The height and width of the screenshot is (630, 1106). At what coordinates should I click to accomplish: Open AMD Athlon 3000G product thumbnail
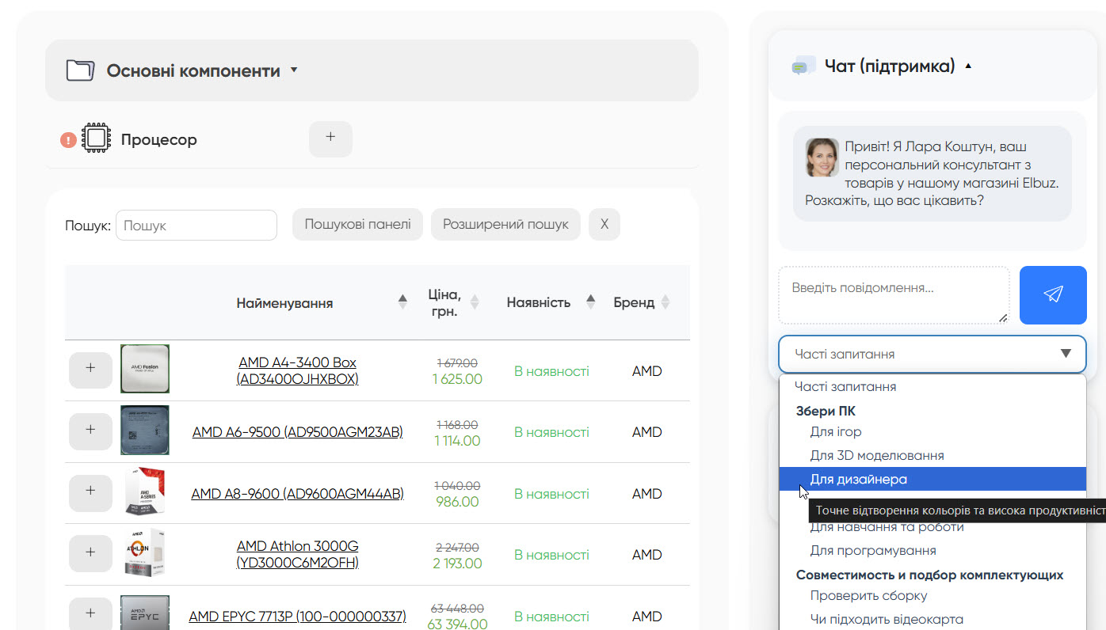point(145,552)
